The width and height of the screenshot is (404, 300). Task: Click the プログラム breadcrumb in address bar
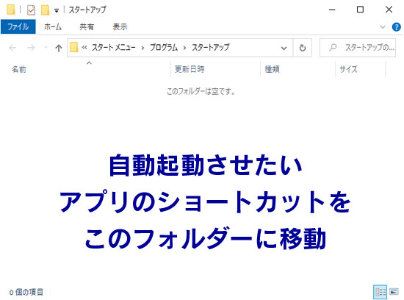164,48
